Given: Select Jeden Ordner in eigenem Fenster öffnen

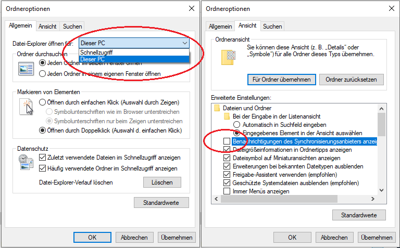Looking at the screenshot, I should [x=43, y=74].
